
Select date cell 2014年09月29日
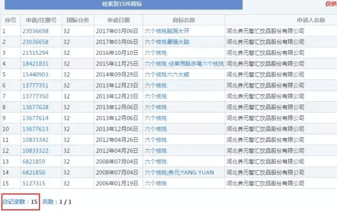[x=117, y=75]
